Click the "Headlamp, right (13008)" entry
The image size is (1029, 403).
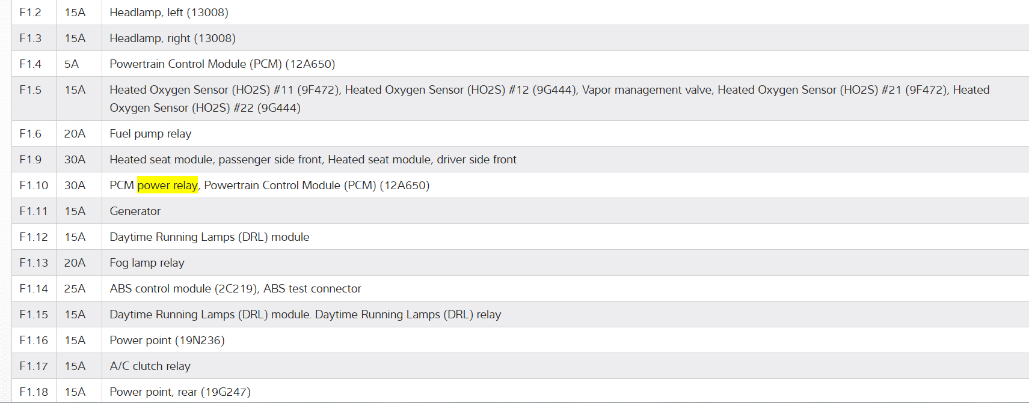click(x=173, y=38)
